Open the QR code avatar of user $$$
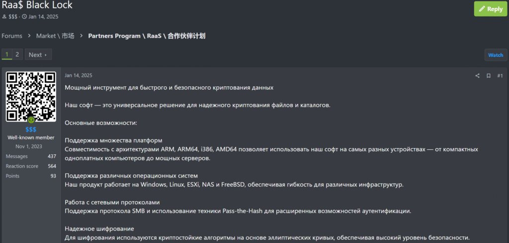Screen dimensions: 509x243 pos(31,97)
